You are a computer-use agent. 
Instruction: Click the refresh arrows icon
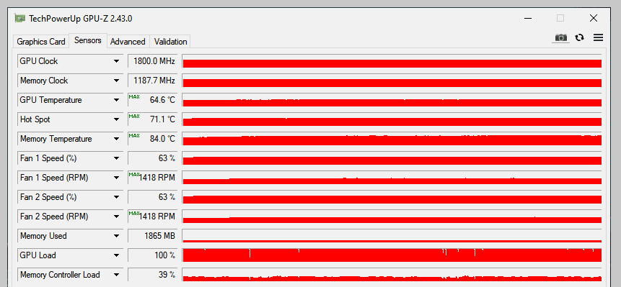click(579, 37)
